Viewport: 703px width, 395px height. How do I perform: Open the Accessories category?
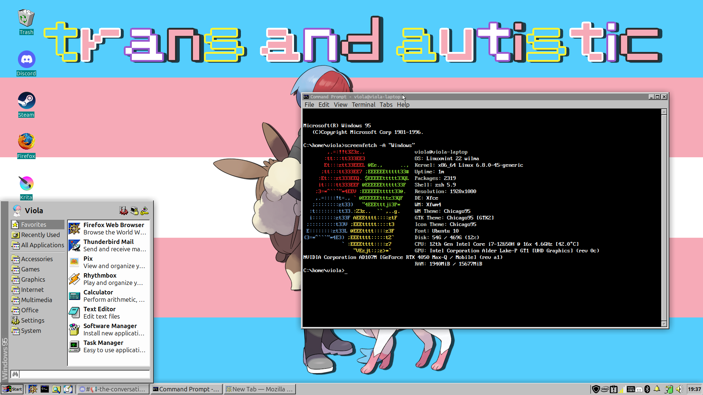click(x=38, y=259)
